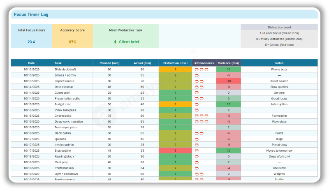
Task: Click red distraction level cell for Blog outline
Action: [x=175, y=151]
